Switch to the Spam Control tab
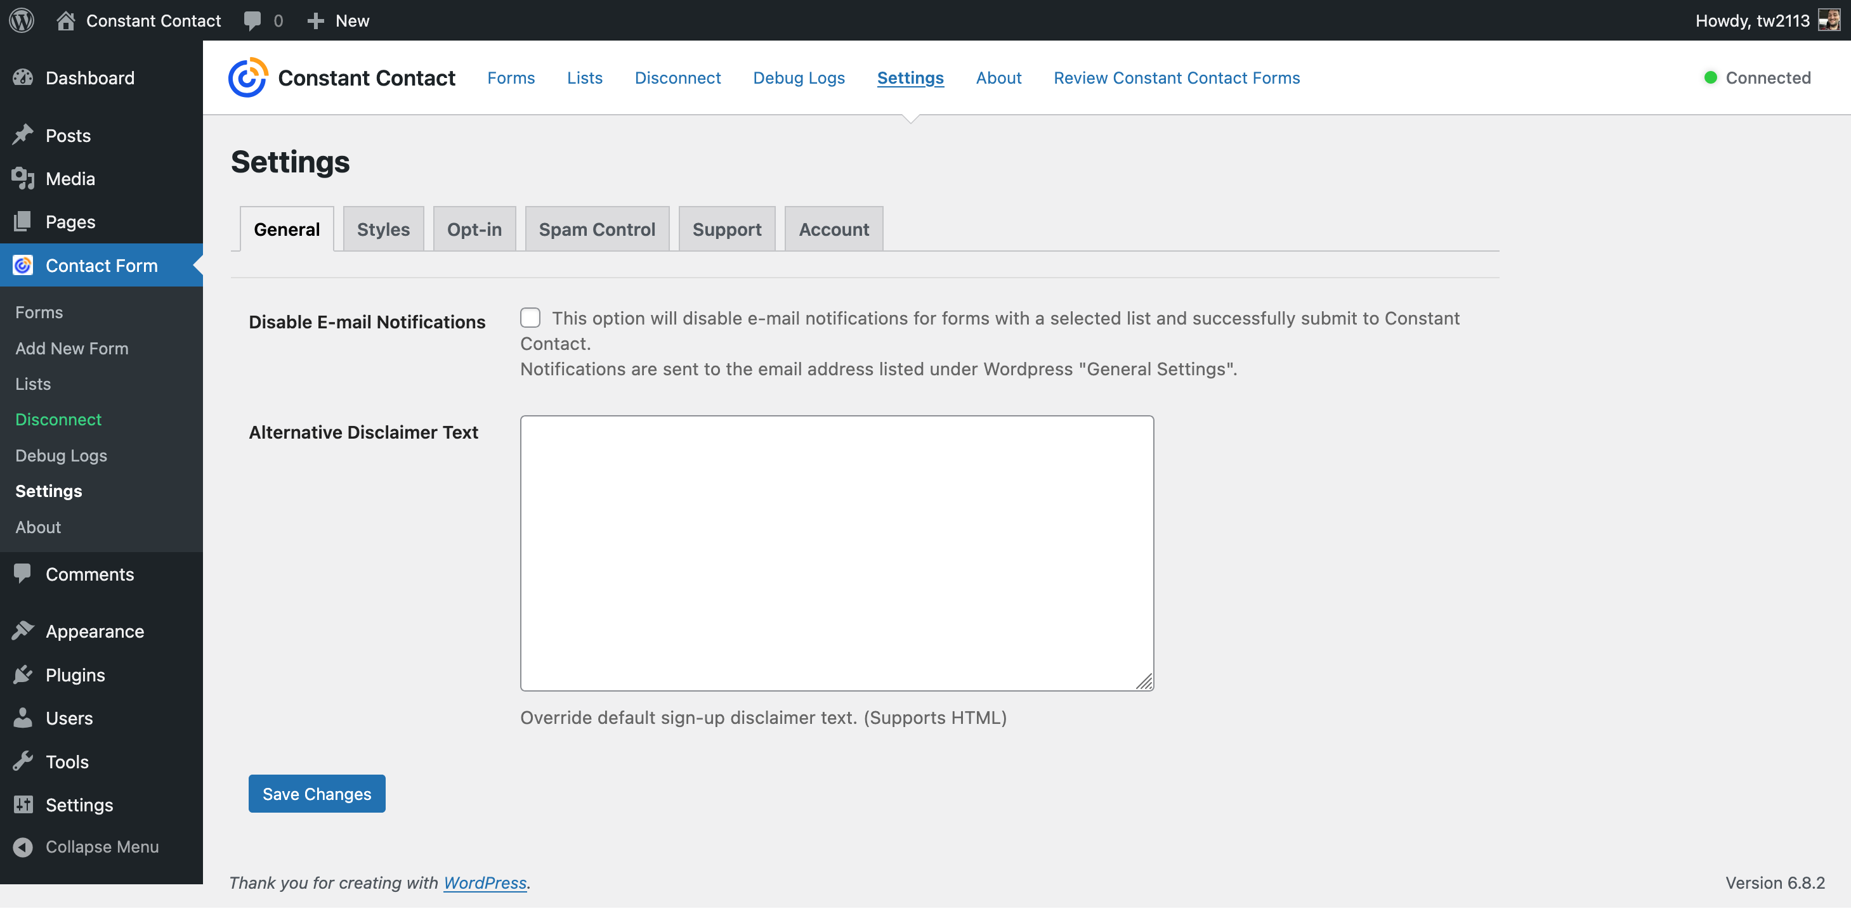 click(596, 229)
